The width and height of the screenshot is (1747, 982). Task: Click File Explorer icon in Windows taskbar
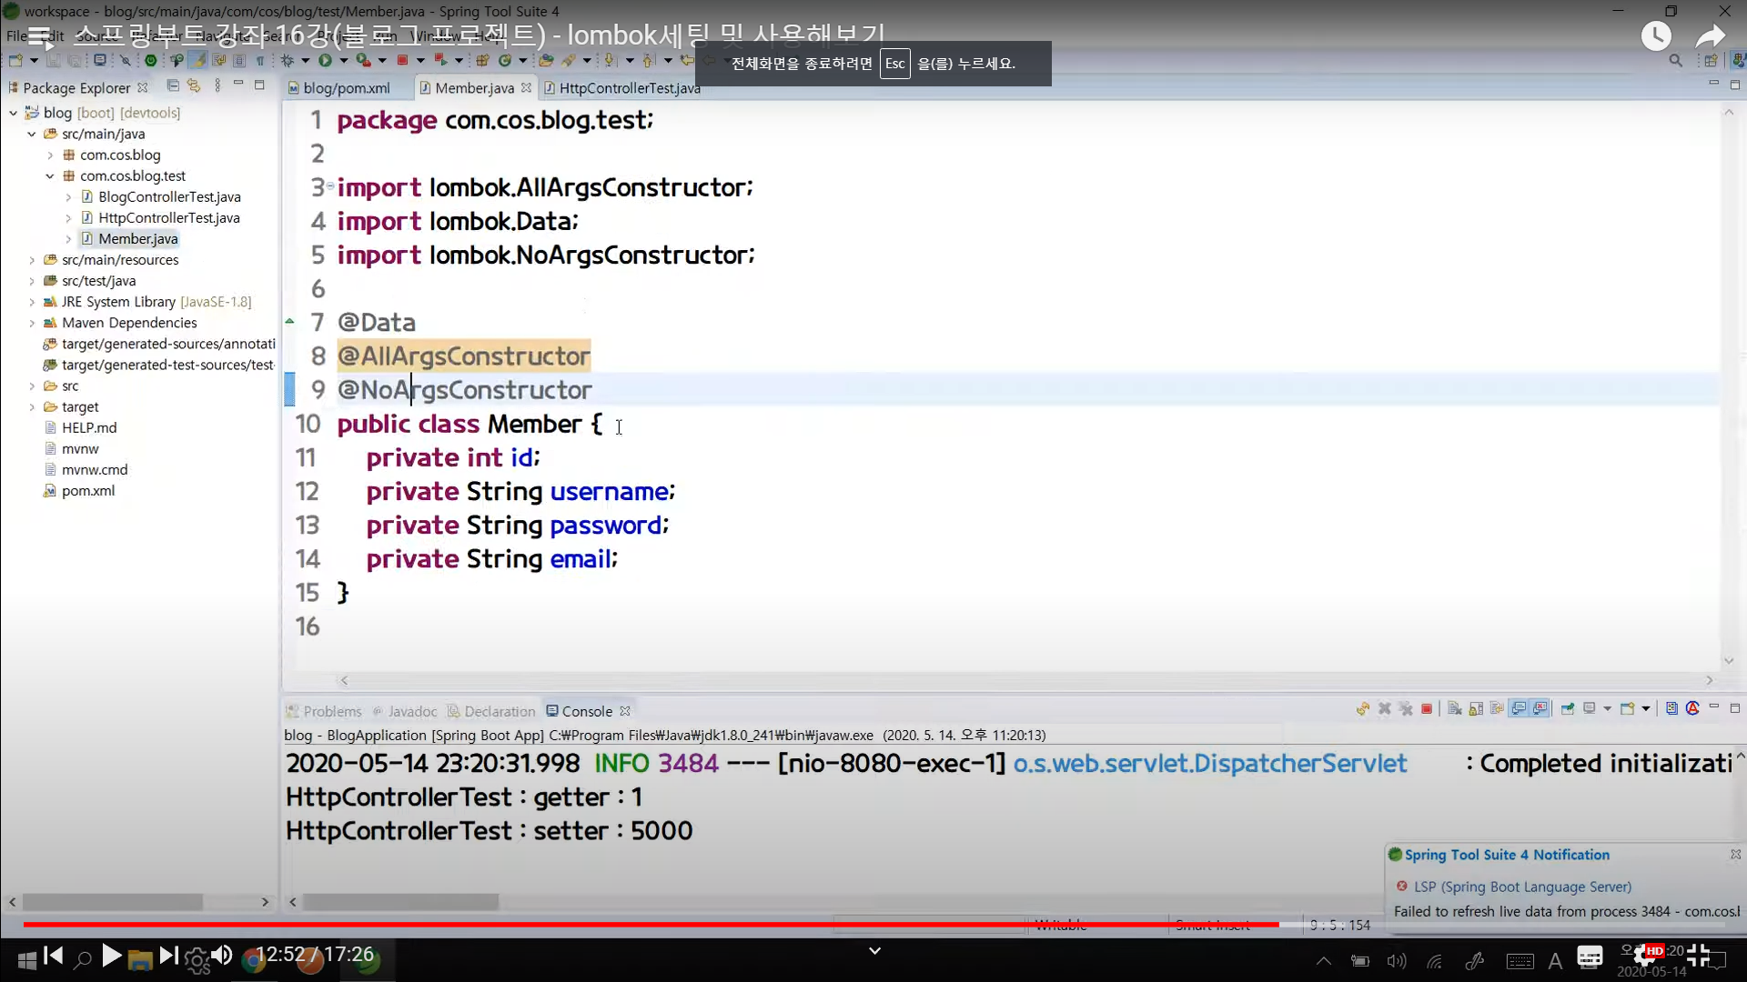pyautogui.click(x=140, y=959)
